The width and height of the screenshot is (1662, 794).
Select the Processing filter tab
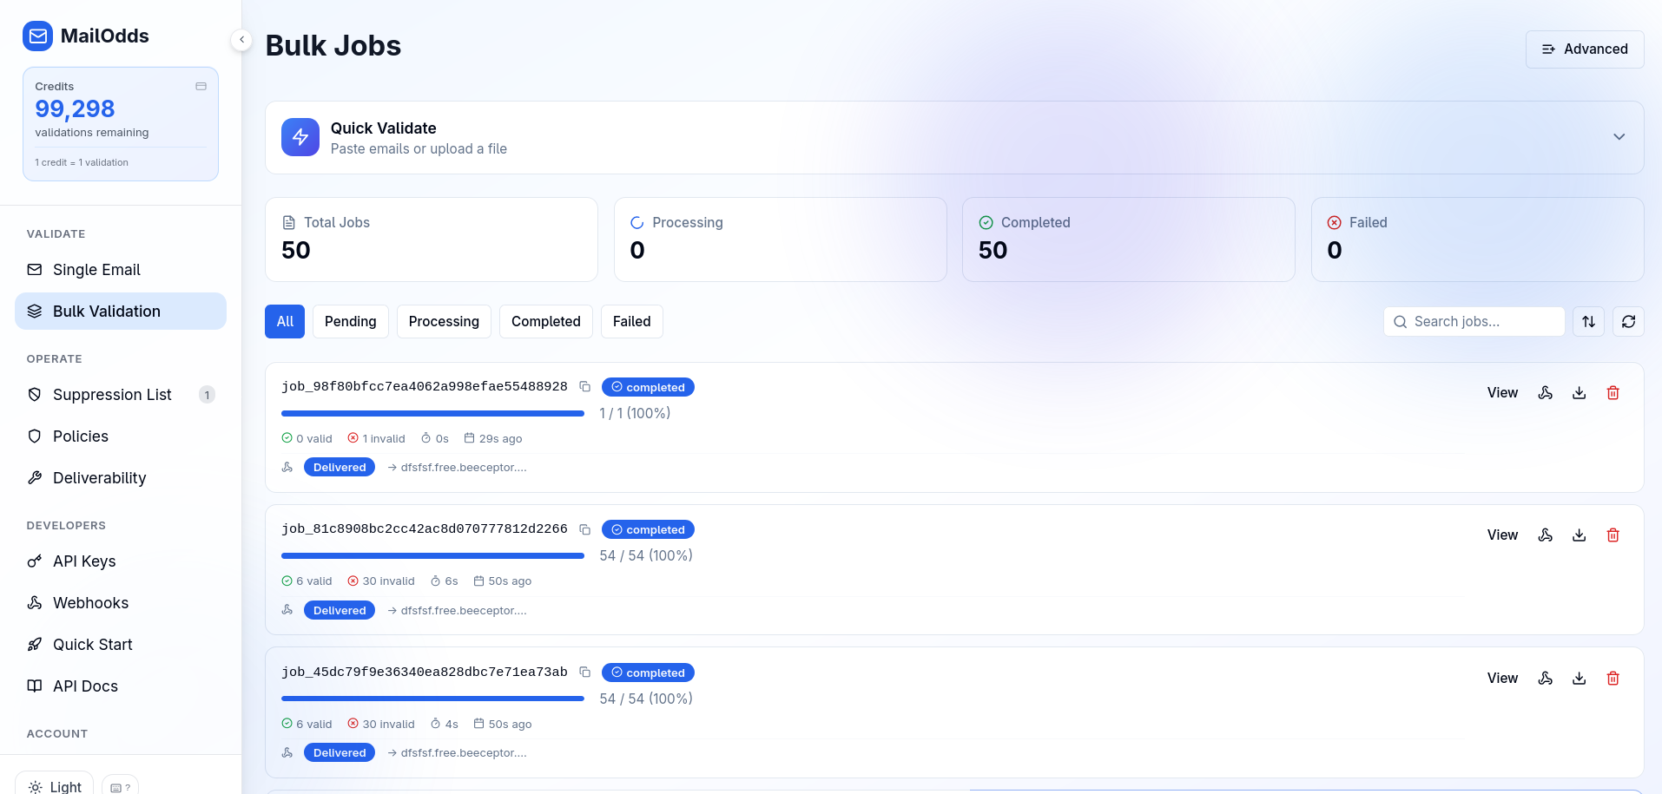[x=444, y=321]
